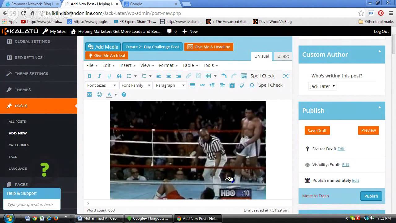This screenshot has height=223, width=396.
Task: Insert a table using the table icon
Action: coord(208,76)
